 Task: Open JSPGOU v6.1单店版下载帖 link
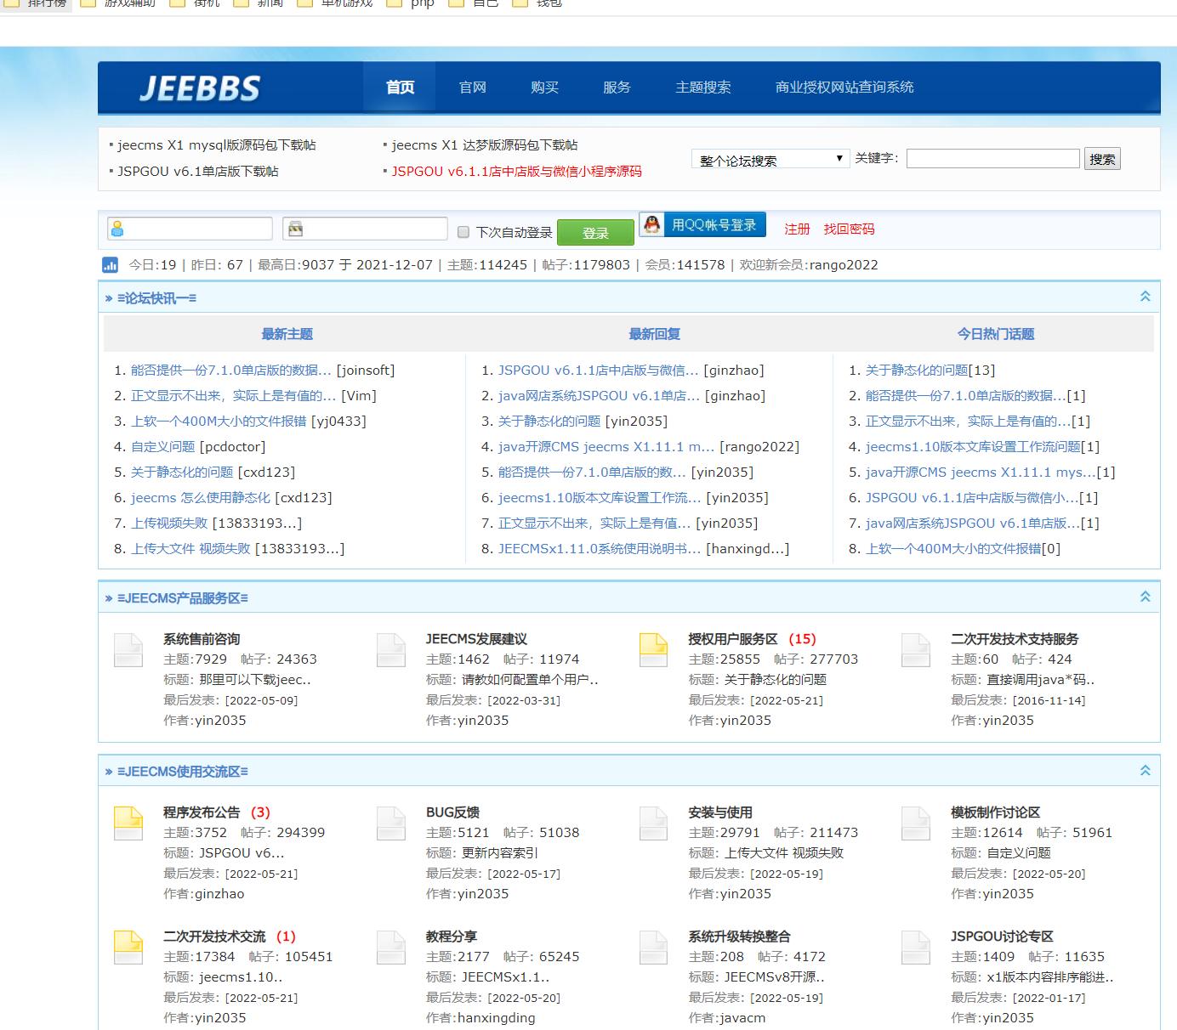click(198, 172)
